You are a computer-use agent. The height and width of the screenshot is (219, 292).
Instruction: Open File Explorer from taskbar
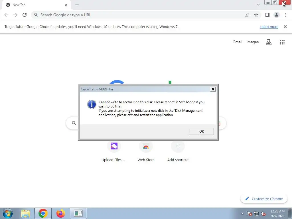pyautogui.click(x=25, y=213)
